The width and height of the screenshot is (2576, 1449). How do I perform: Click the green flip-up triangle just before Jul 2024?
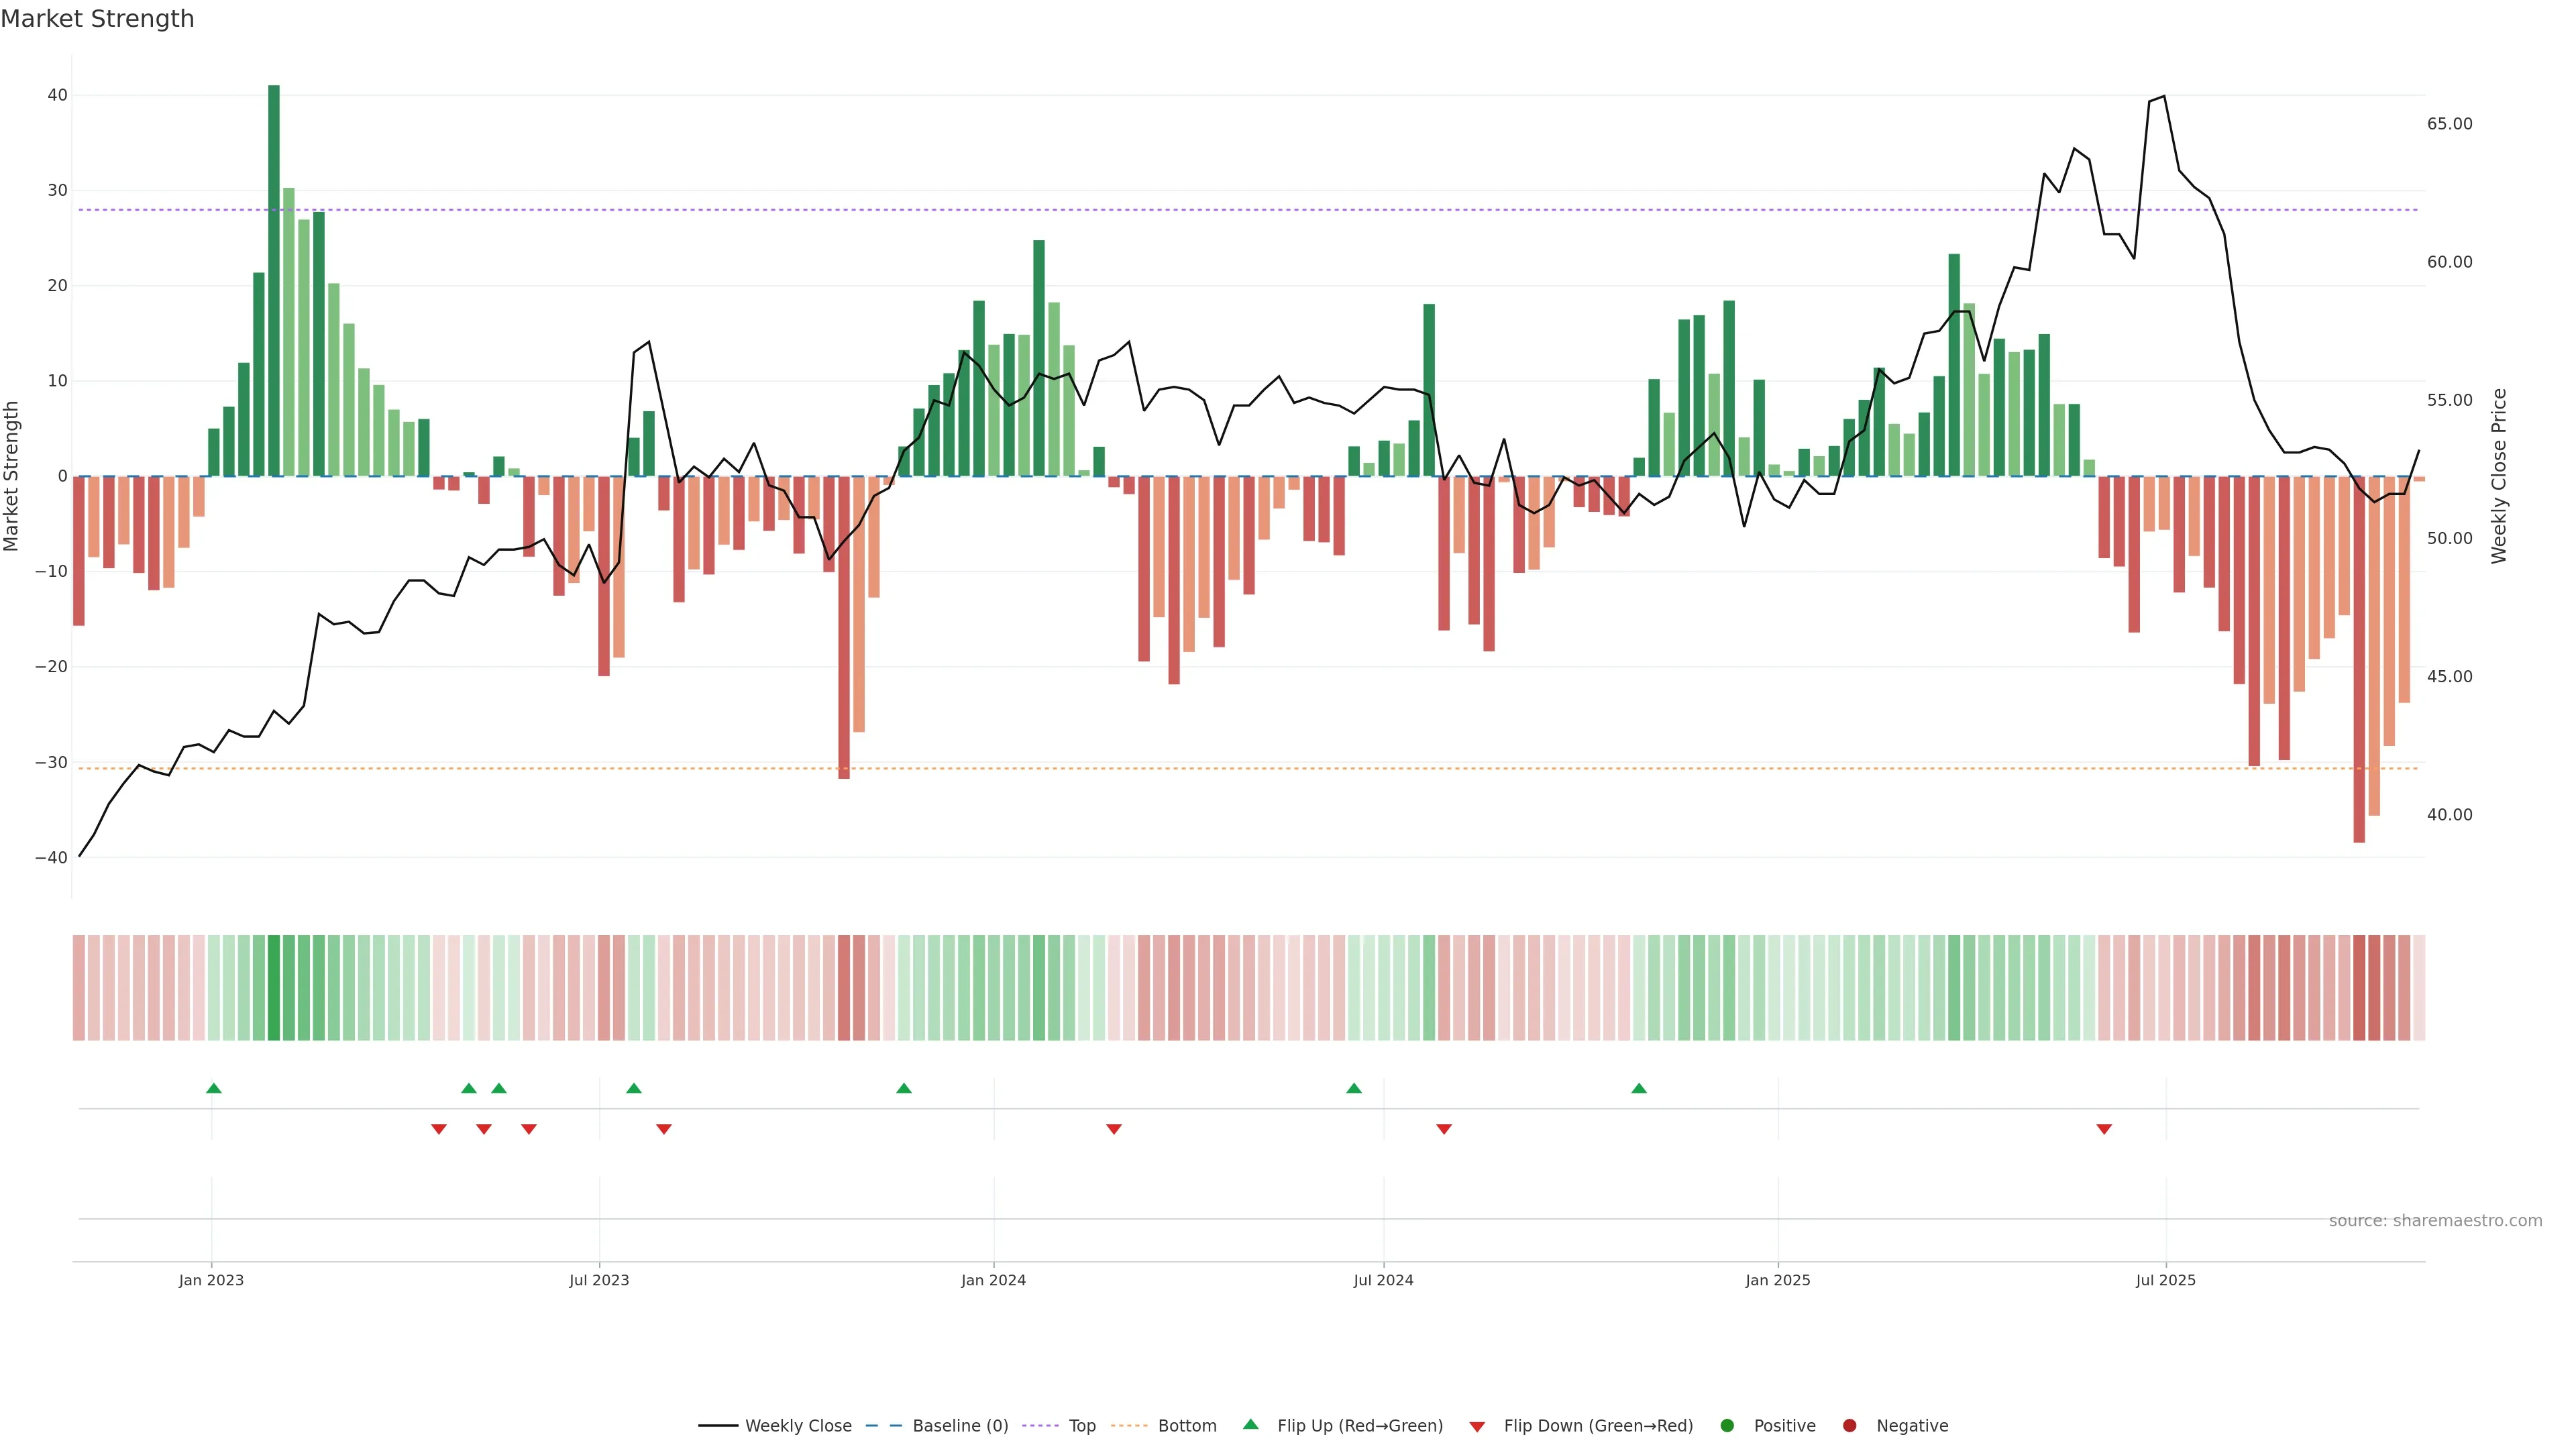(x=1354, y=1088)
